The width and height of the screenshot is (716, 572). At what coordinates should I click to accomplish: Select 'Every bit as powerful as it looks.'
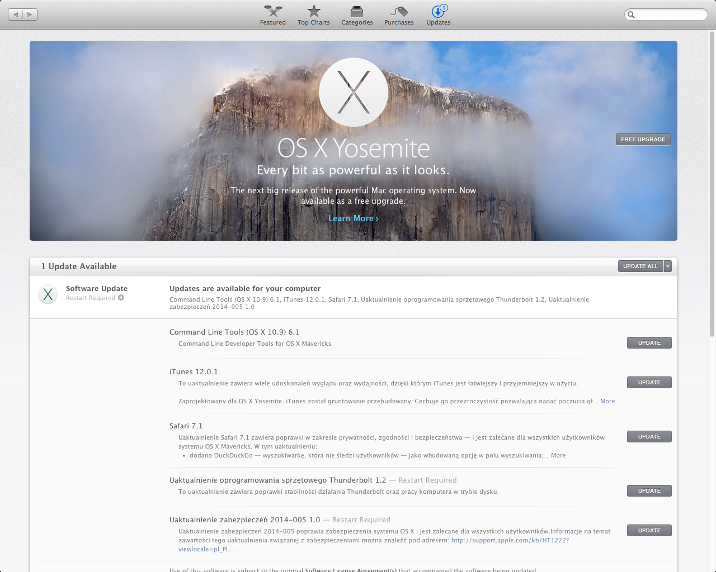(353, 170)
